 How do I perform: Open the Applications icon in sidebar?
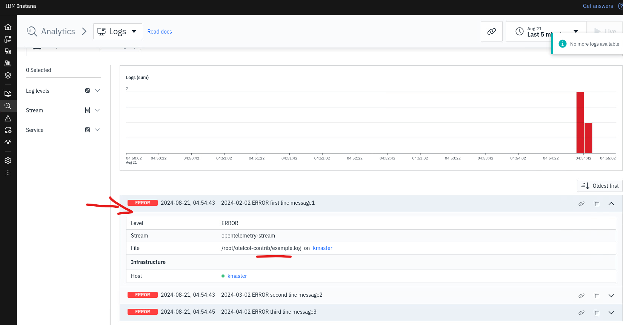point(8,51)
